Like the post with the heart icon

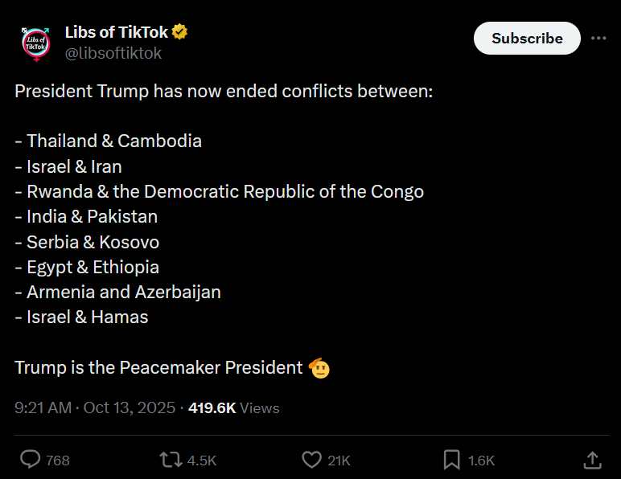(312, 460)
